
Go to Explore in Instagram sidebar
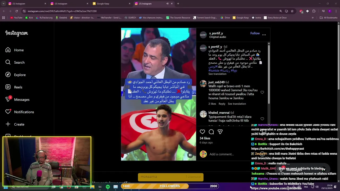(16, 75)
